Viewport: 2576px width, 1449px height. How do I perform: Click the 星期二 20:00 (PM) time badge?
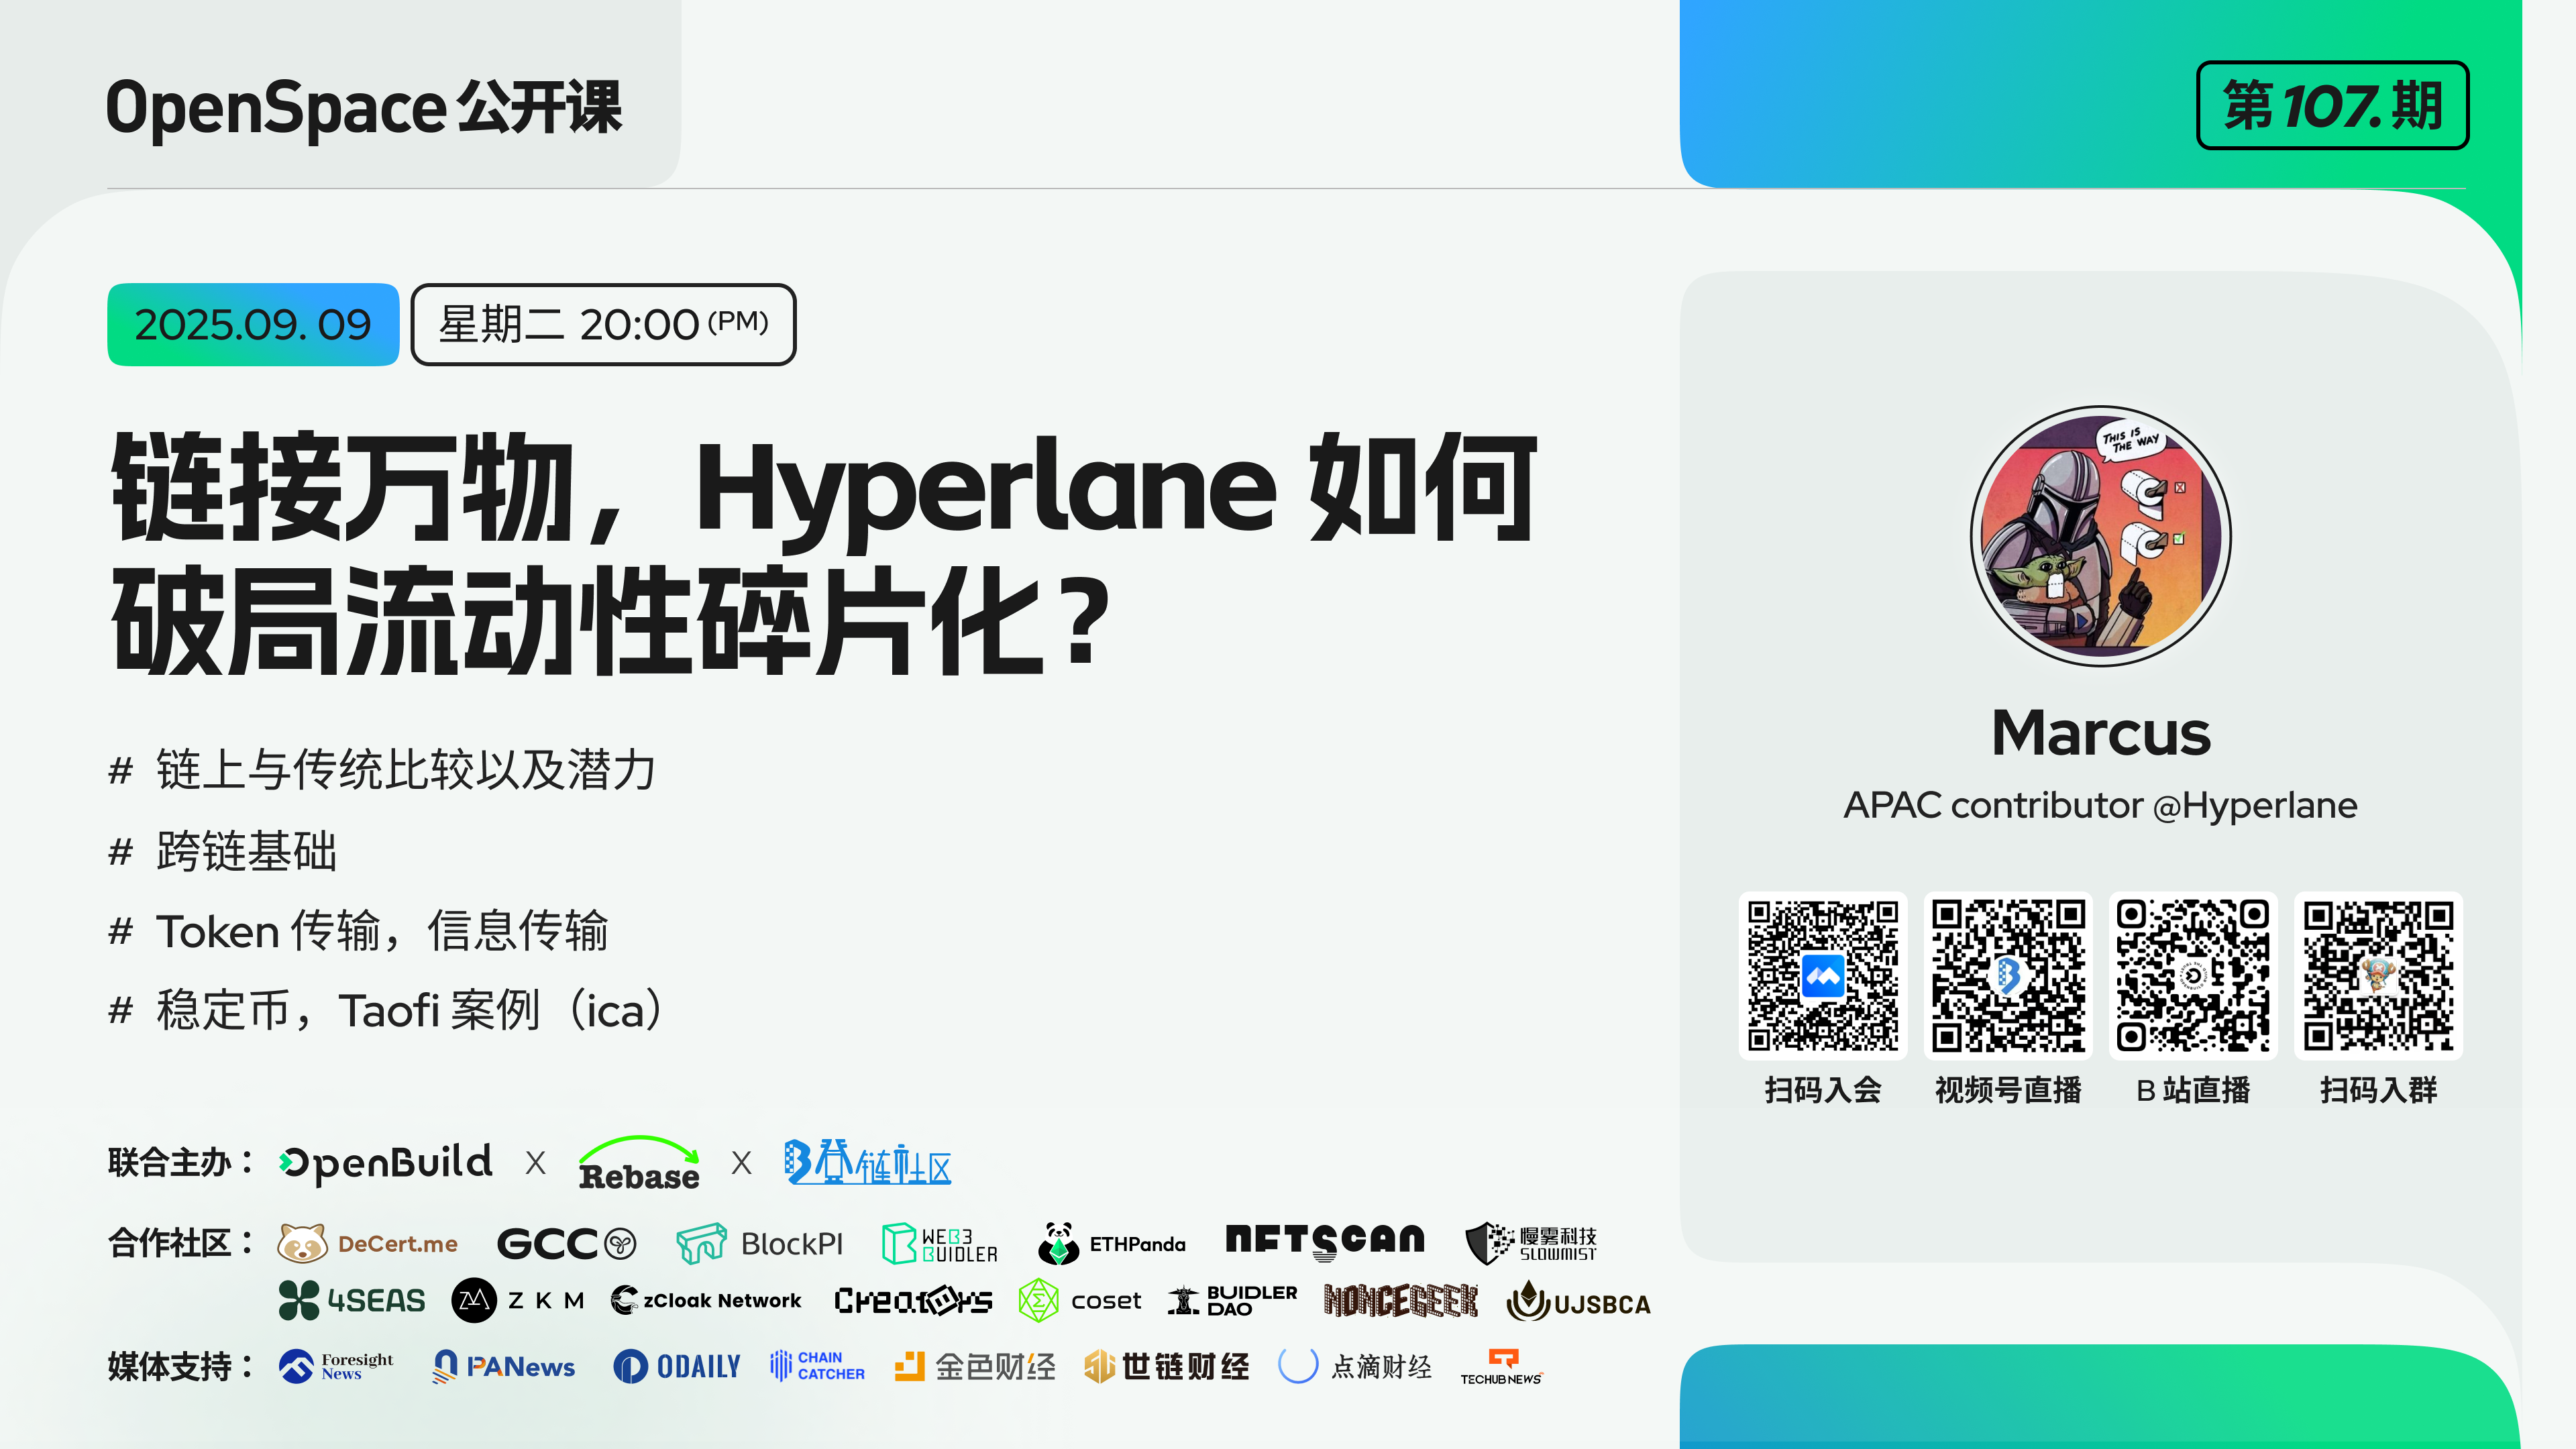(x=603, y=325)
